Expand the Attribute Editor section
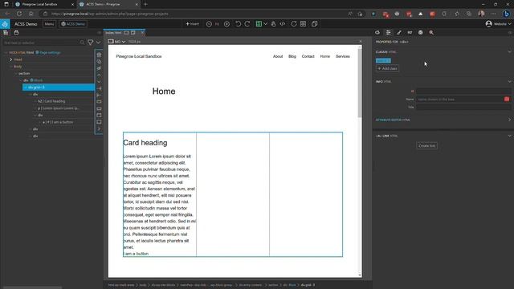This screenshot has height=289, width=514. click(509, 120)
